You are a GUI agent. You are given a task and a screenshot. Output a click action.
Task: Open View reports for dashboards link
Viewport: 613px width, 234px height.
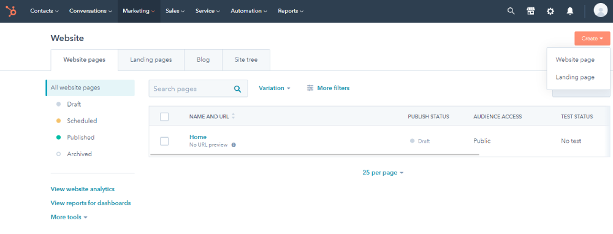tap(91, 203)
